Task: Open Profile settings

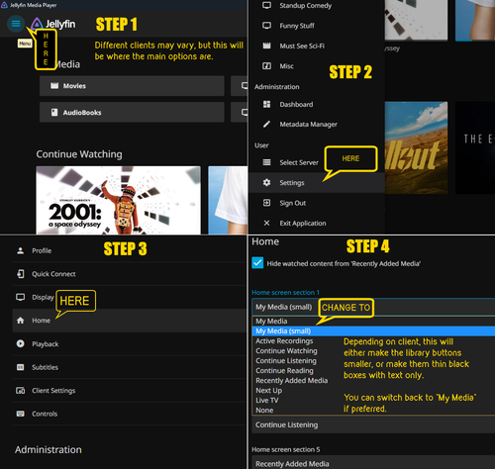Action: 129,250
